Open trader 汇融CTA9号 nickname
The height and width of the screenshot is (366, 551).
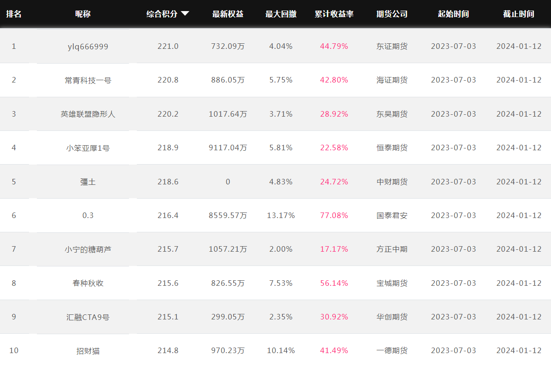pos(88,317)
